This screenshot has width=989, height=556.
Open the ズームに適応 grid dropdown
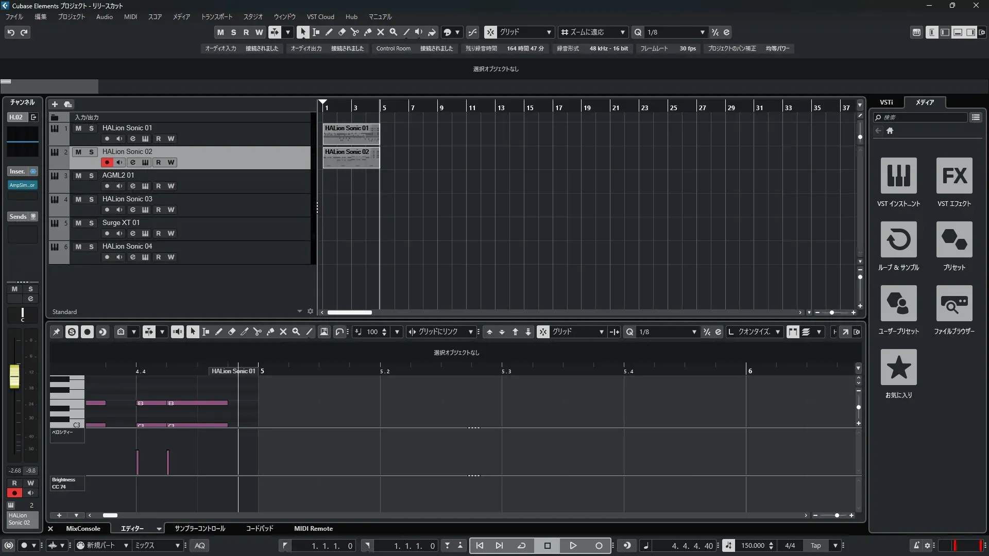coord(622,32)
